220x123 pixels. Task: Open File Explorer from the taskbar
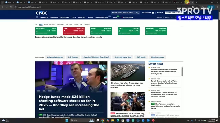tap(113, 120)
